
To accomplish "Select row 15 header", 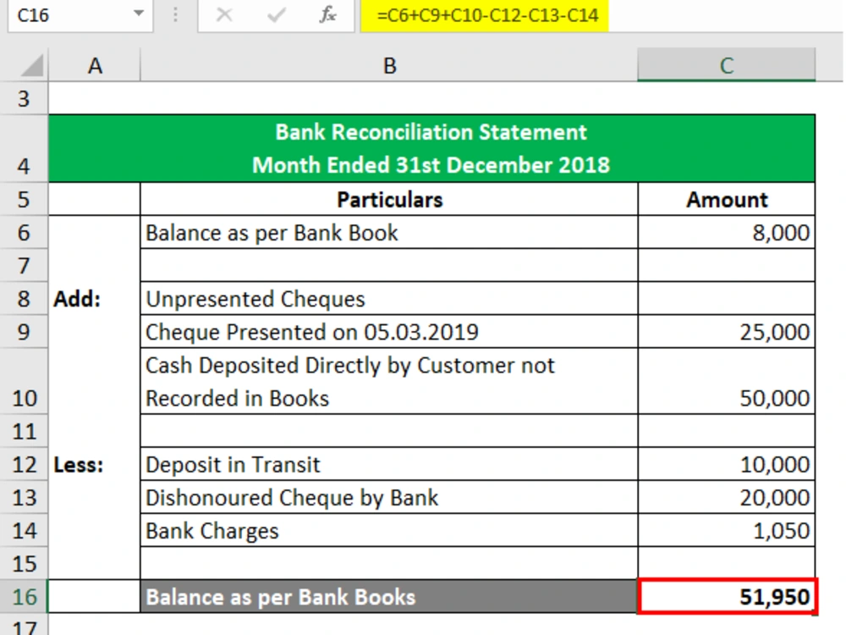I will tap(24, 563).
